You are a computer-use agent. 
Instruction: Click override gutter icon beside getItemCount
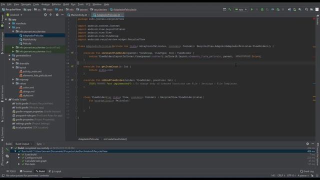72,66
